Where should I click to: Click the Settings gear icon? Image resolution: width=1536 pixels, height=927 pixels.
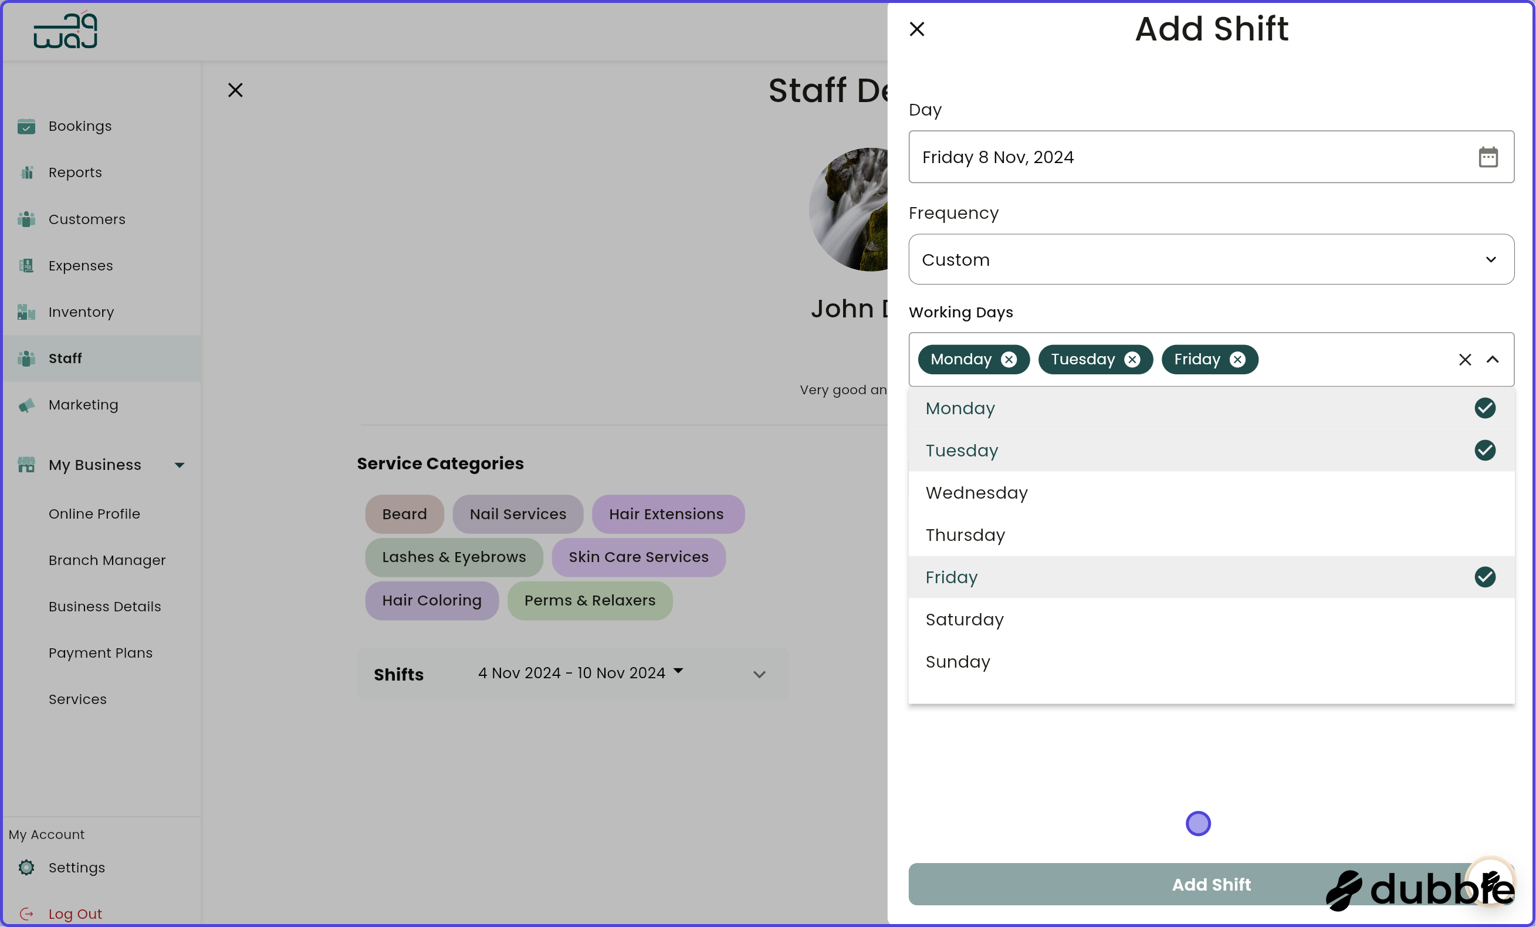(x=27, y=868)
